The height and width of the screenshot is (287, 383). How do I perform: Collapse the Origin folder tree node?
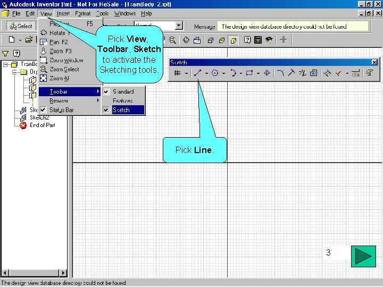[15, 72]
